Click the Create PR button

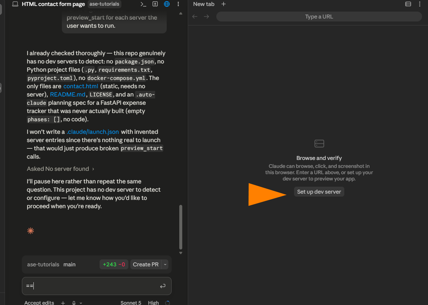pyautogui.click(x=146, y=264)
